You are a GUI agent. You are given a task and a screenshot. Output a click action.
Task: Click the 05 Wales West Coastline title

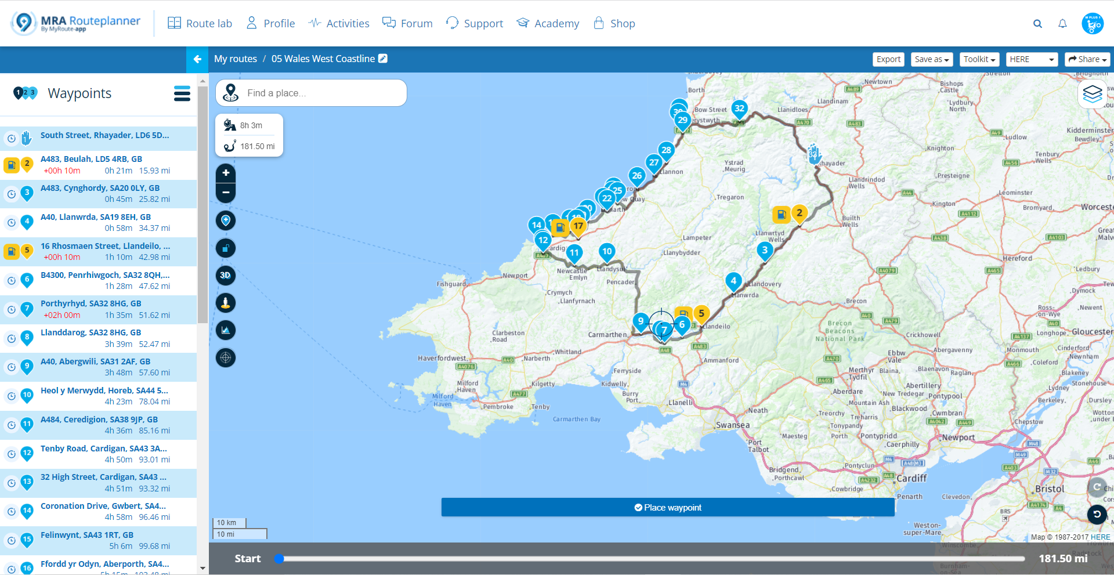tap(323, 59)
